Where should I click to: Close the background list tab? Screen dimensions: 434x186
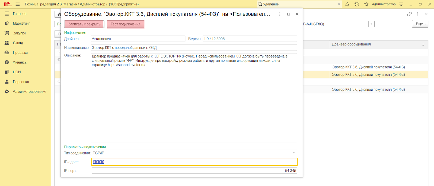(426, 14)
